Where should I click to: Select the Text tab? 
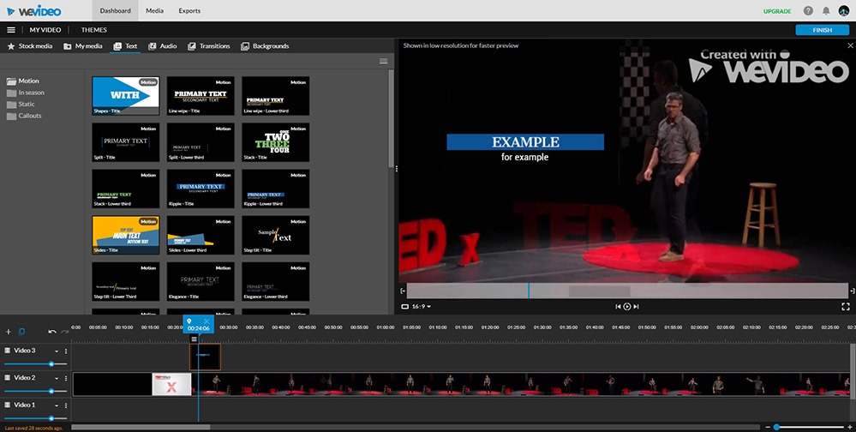pos(126,46)
